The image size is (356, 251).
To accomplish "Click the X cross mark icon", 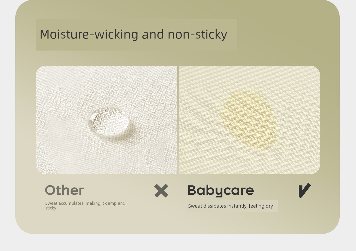I will point(161,191).
